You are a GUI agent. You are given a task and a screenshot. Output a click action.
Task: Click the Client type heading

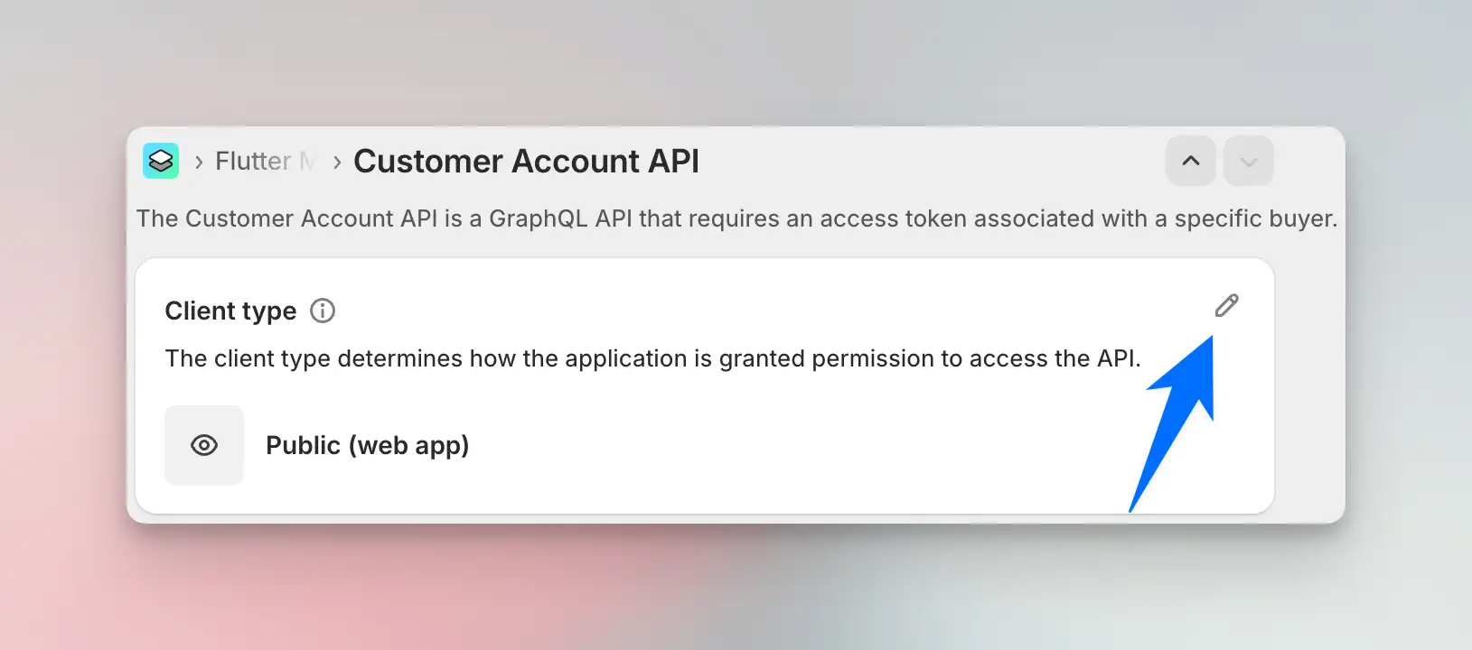tap(230, 311)
